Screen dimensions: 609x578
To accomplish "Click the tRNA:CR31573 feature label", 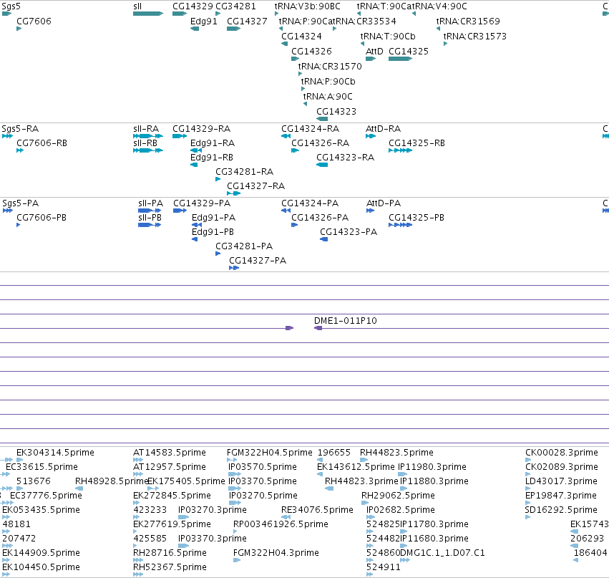I will (x=475, y=36).
